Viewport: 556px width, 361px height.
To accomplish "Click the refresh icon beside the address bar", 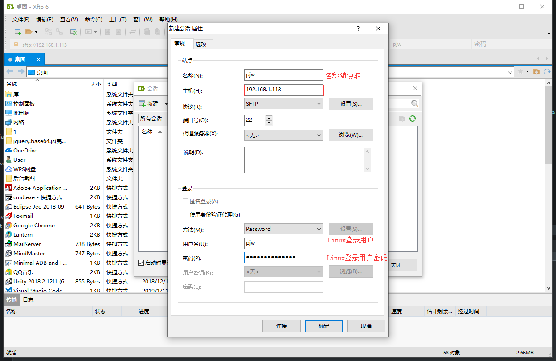I will (x=548, y=71).
